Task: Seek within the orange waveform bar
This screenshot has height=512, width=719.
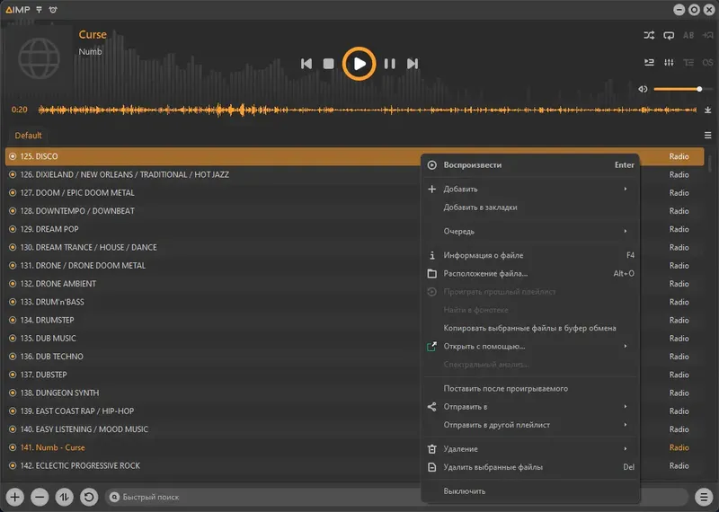Action: [x=368, y=110]
